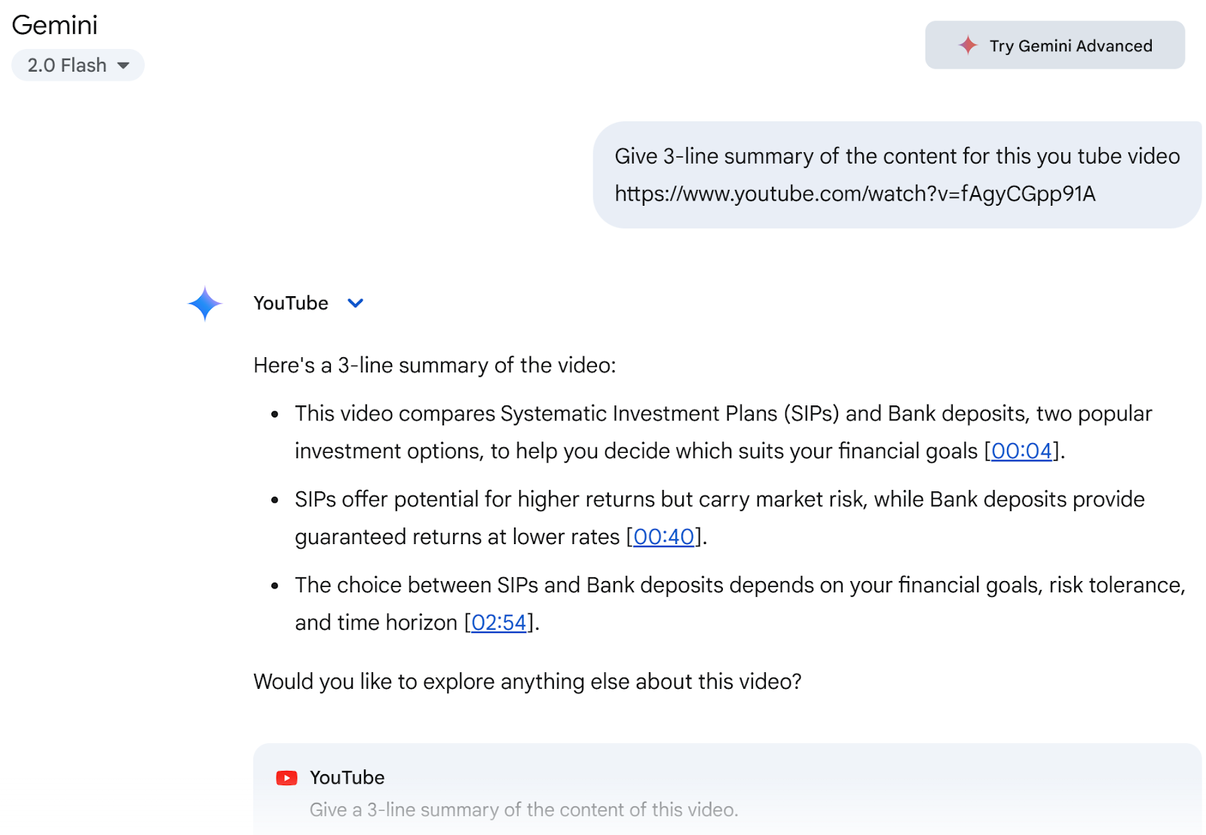Click the blue Gemini sparkle icon

click(x=205, y=304)
